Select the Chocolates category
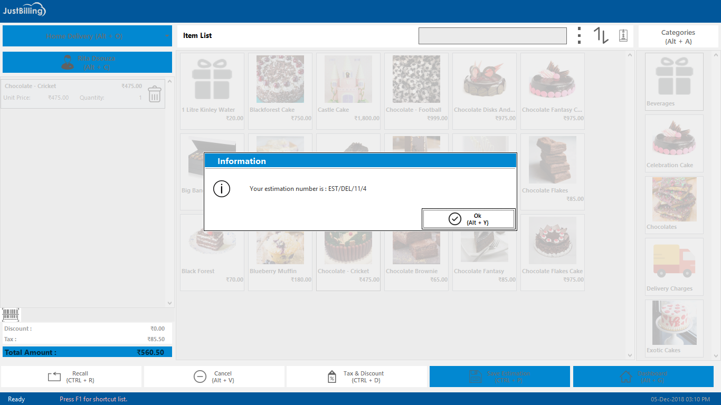Viewport: 721px width, 405px height. (x=674, y=205)
